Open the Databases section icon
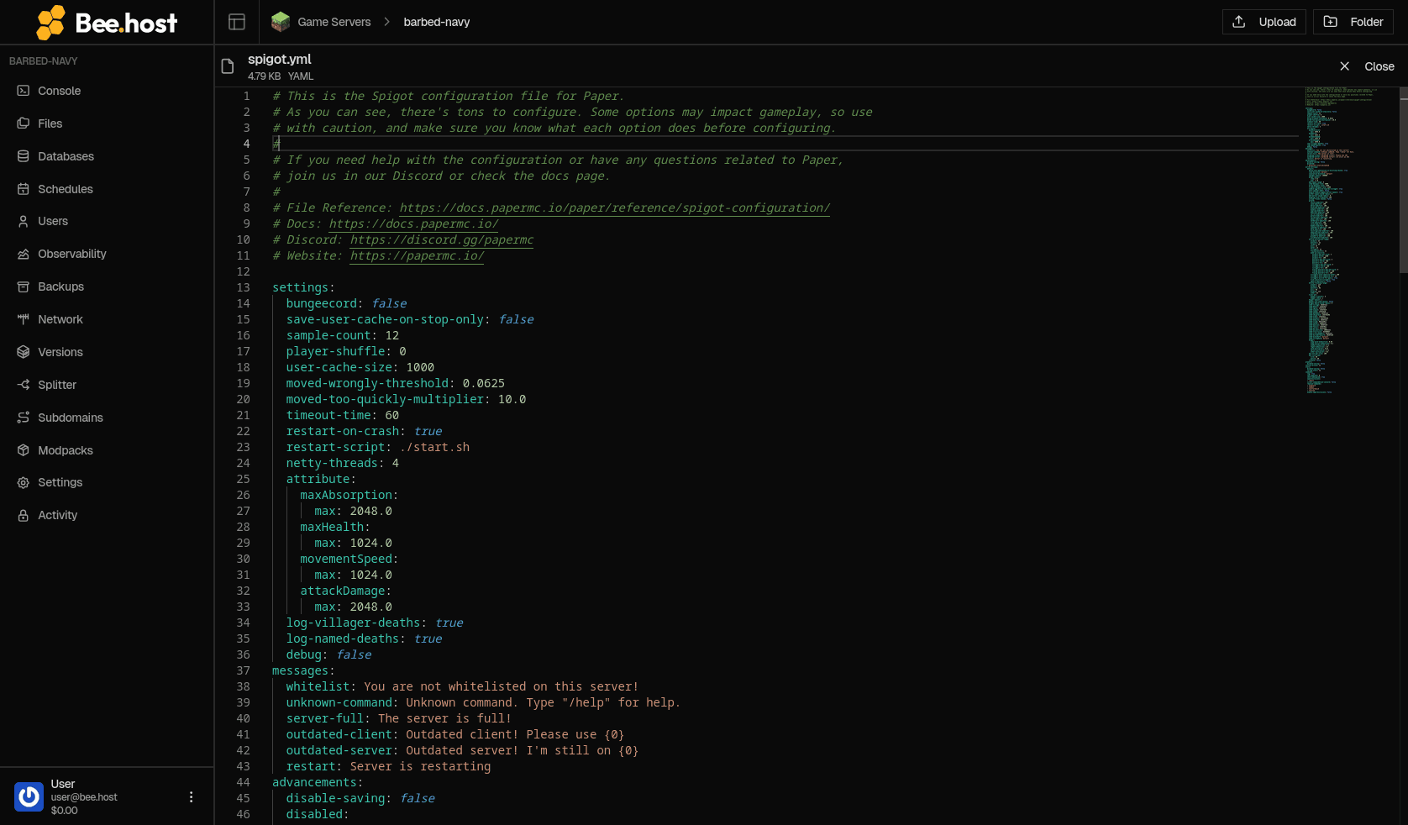 click(24, 156)
